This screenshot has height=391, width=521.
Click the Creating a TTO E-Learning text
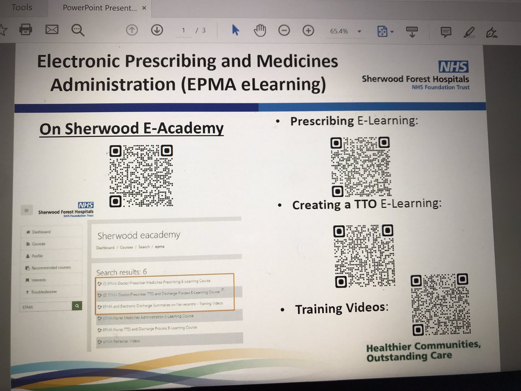pyautogui.click(x=367, y=204)
